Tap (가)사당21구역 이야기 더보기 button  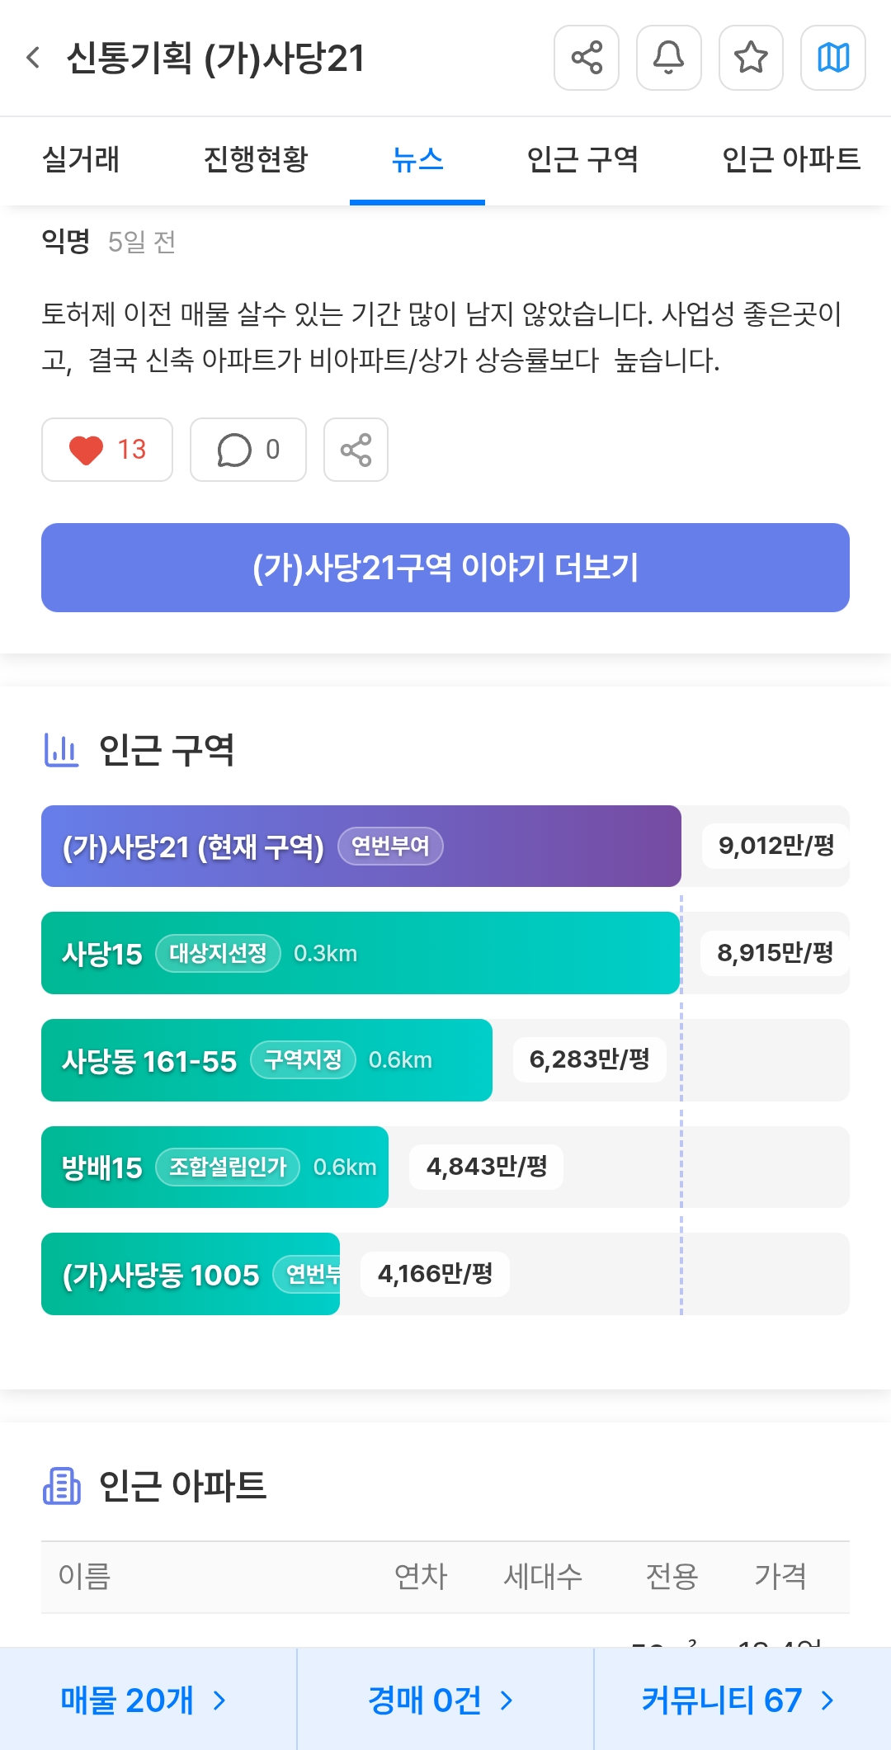(x=445, y=568)
